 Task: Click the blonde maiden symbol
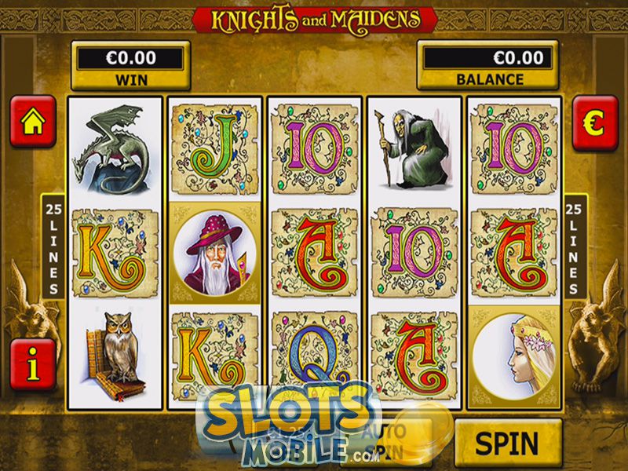point(514,357)
